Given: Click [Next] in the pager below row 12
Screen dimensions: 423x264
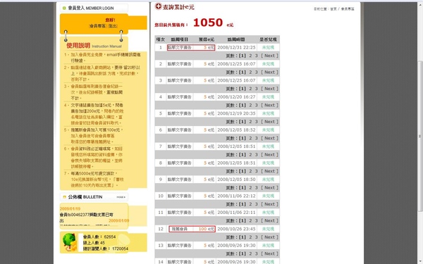Looking at the screenshot, I should (269, 237).
